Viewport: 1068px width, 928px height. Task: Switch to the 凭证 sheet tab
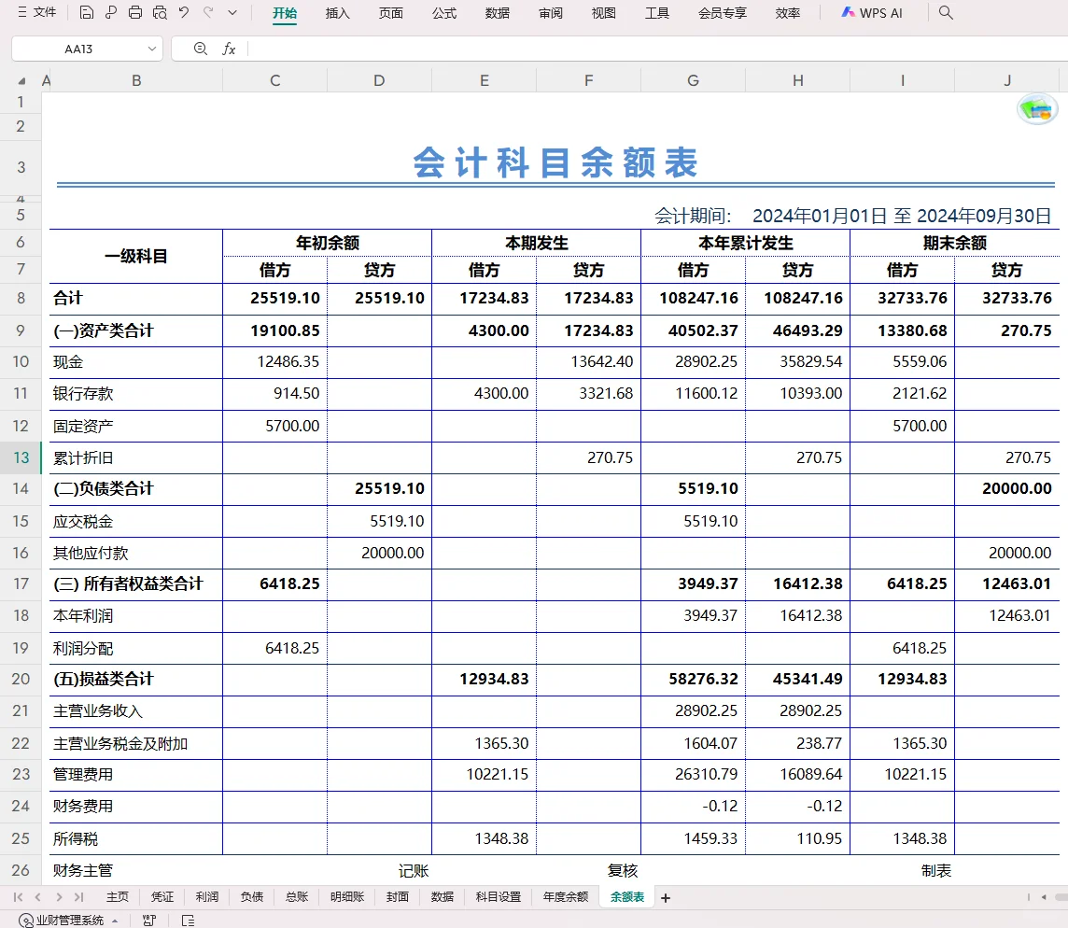(x=162, y=897)
